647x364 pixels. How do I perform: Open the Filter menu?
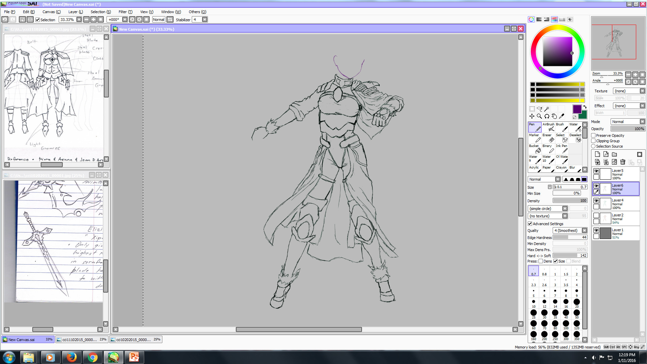(125, 12)
